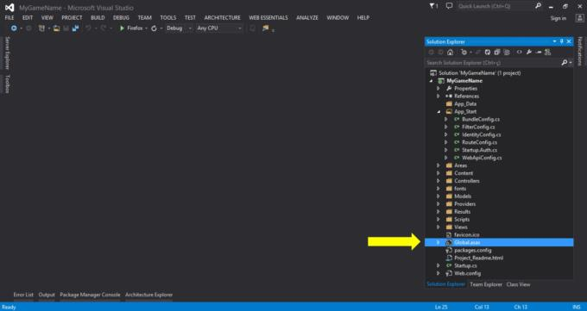Image resolution: width=587 pixels, height=311 pixels.
Task: Open the Package Manager Console tab
Action: point(90,295)
